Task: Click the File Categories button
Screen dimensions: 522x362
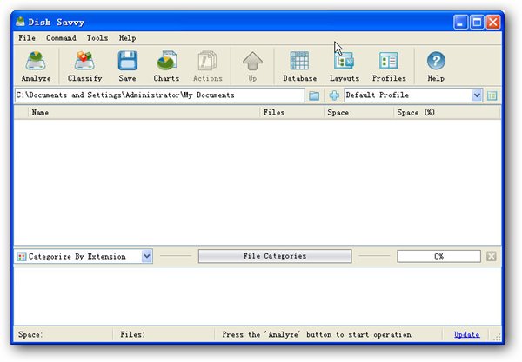Action: pos(275,256)
